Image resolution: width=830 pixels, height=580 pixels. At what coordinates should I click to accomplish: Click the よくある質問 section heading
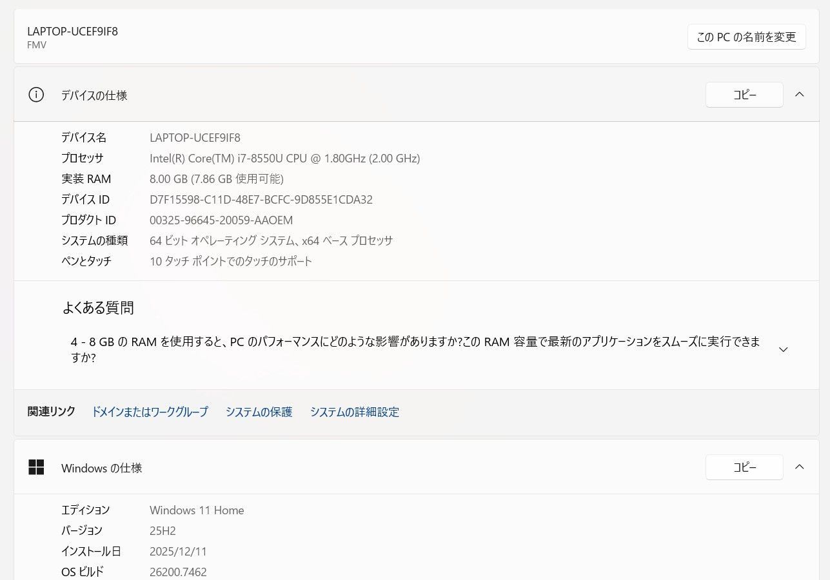click(97, 308)
